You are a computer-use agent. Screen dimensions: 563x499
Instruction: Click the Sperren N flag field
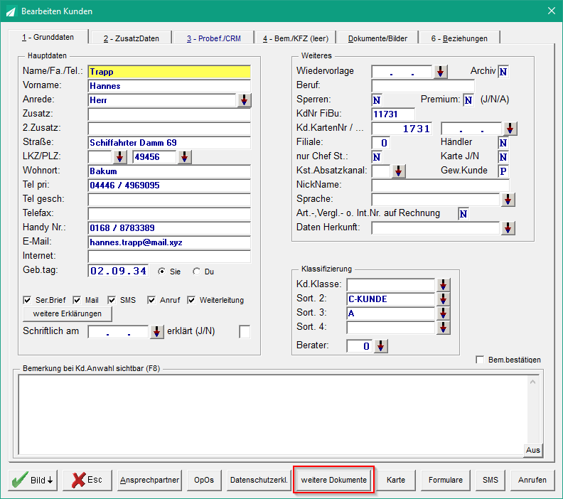[377, 100]
